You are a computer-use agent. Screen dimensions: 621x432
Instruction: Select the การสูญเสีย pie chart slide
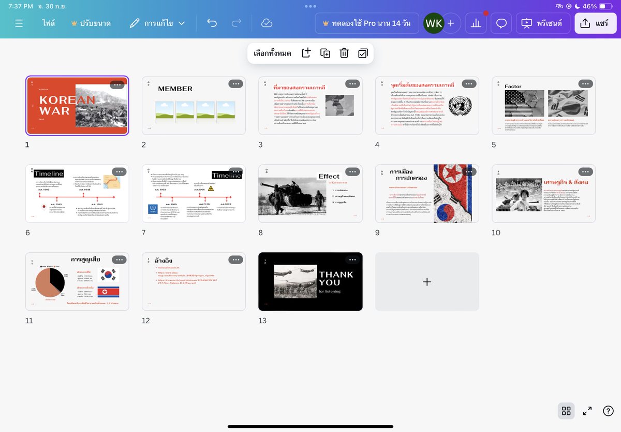[77, 282]
